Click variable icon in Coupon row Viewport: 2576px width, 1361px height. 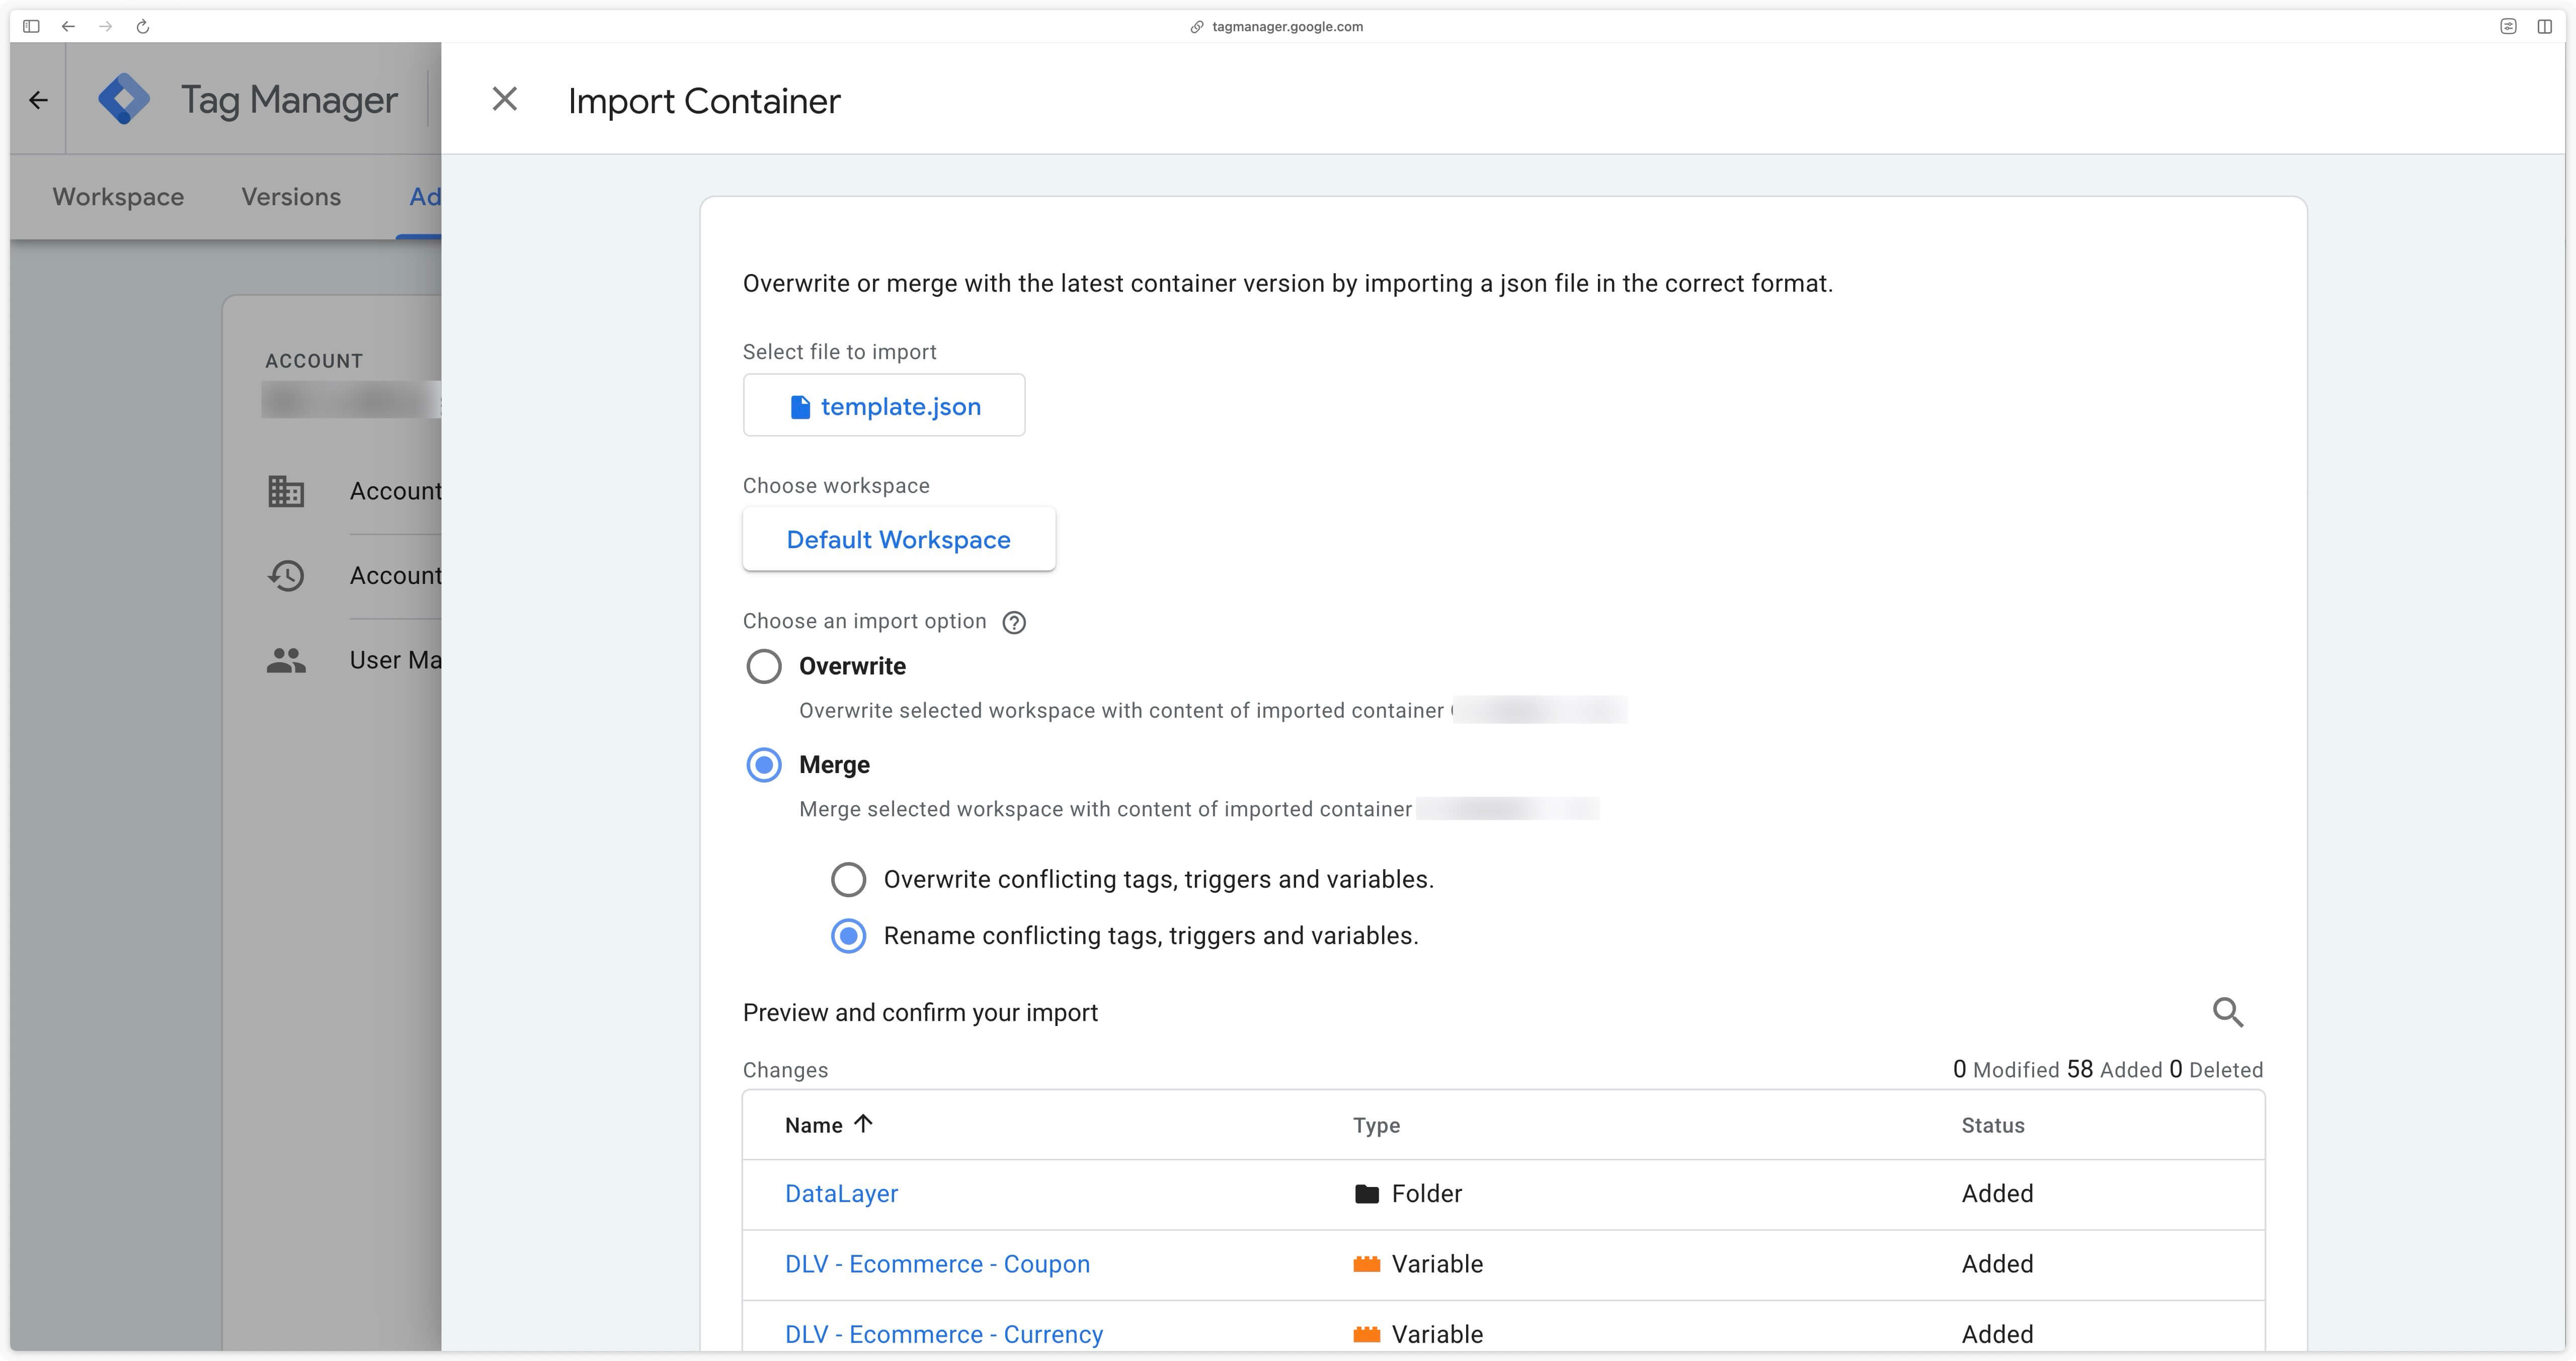coord(1366,1264)
